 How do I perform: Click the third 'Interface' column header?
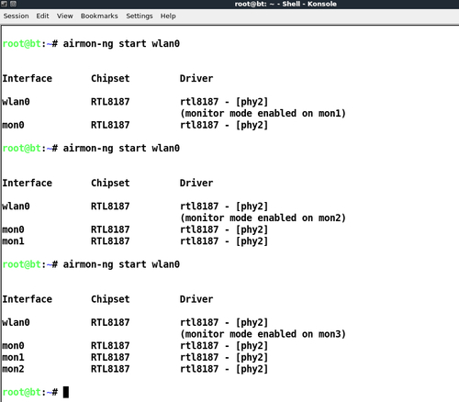coord(28,299)
